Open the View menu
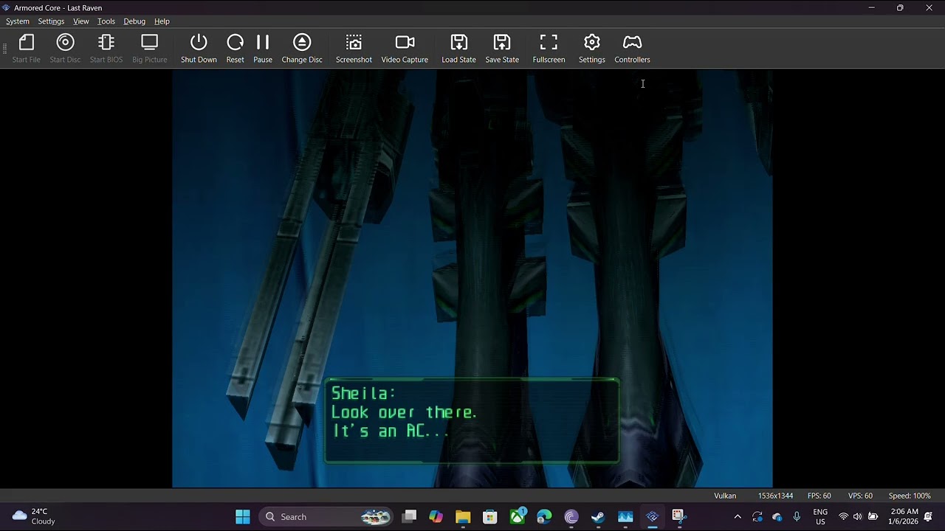 (81, 21)
